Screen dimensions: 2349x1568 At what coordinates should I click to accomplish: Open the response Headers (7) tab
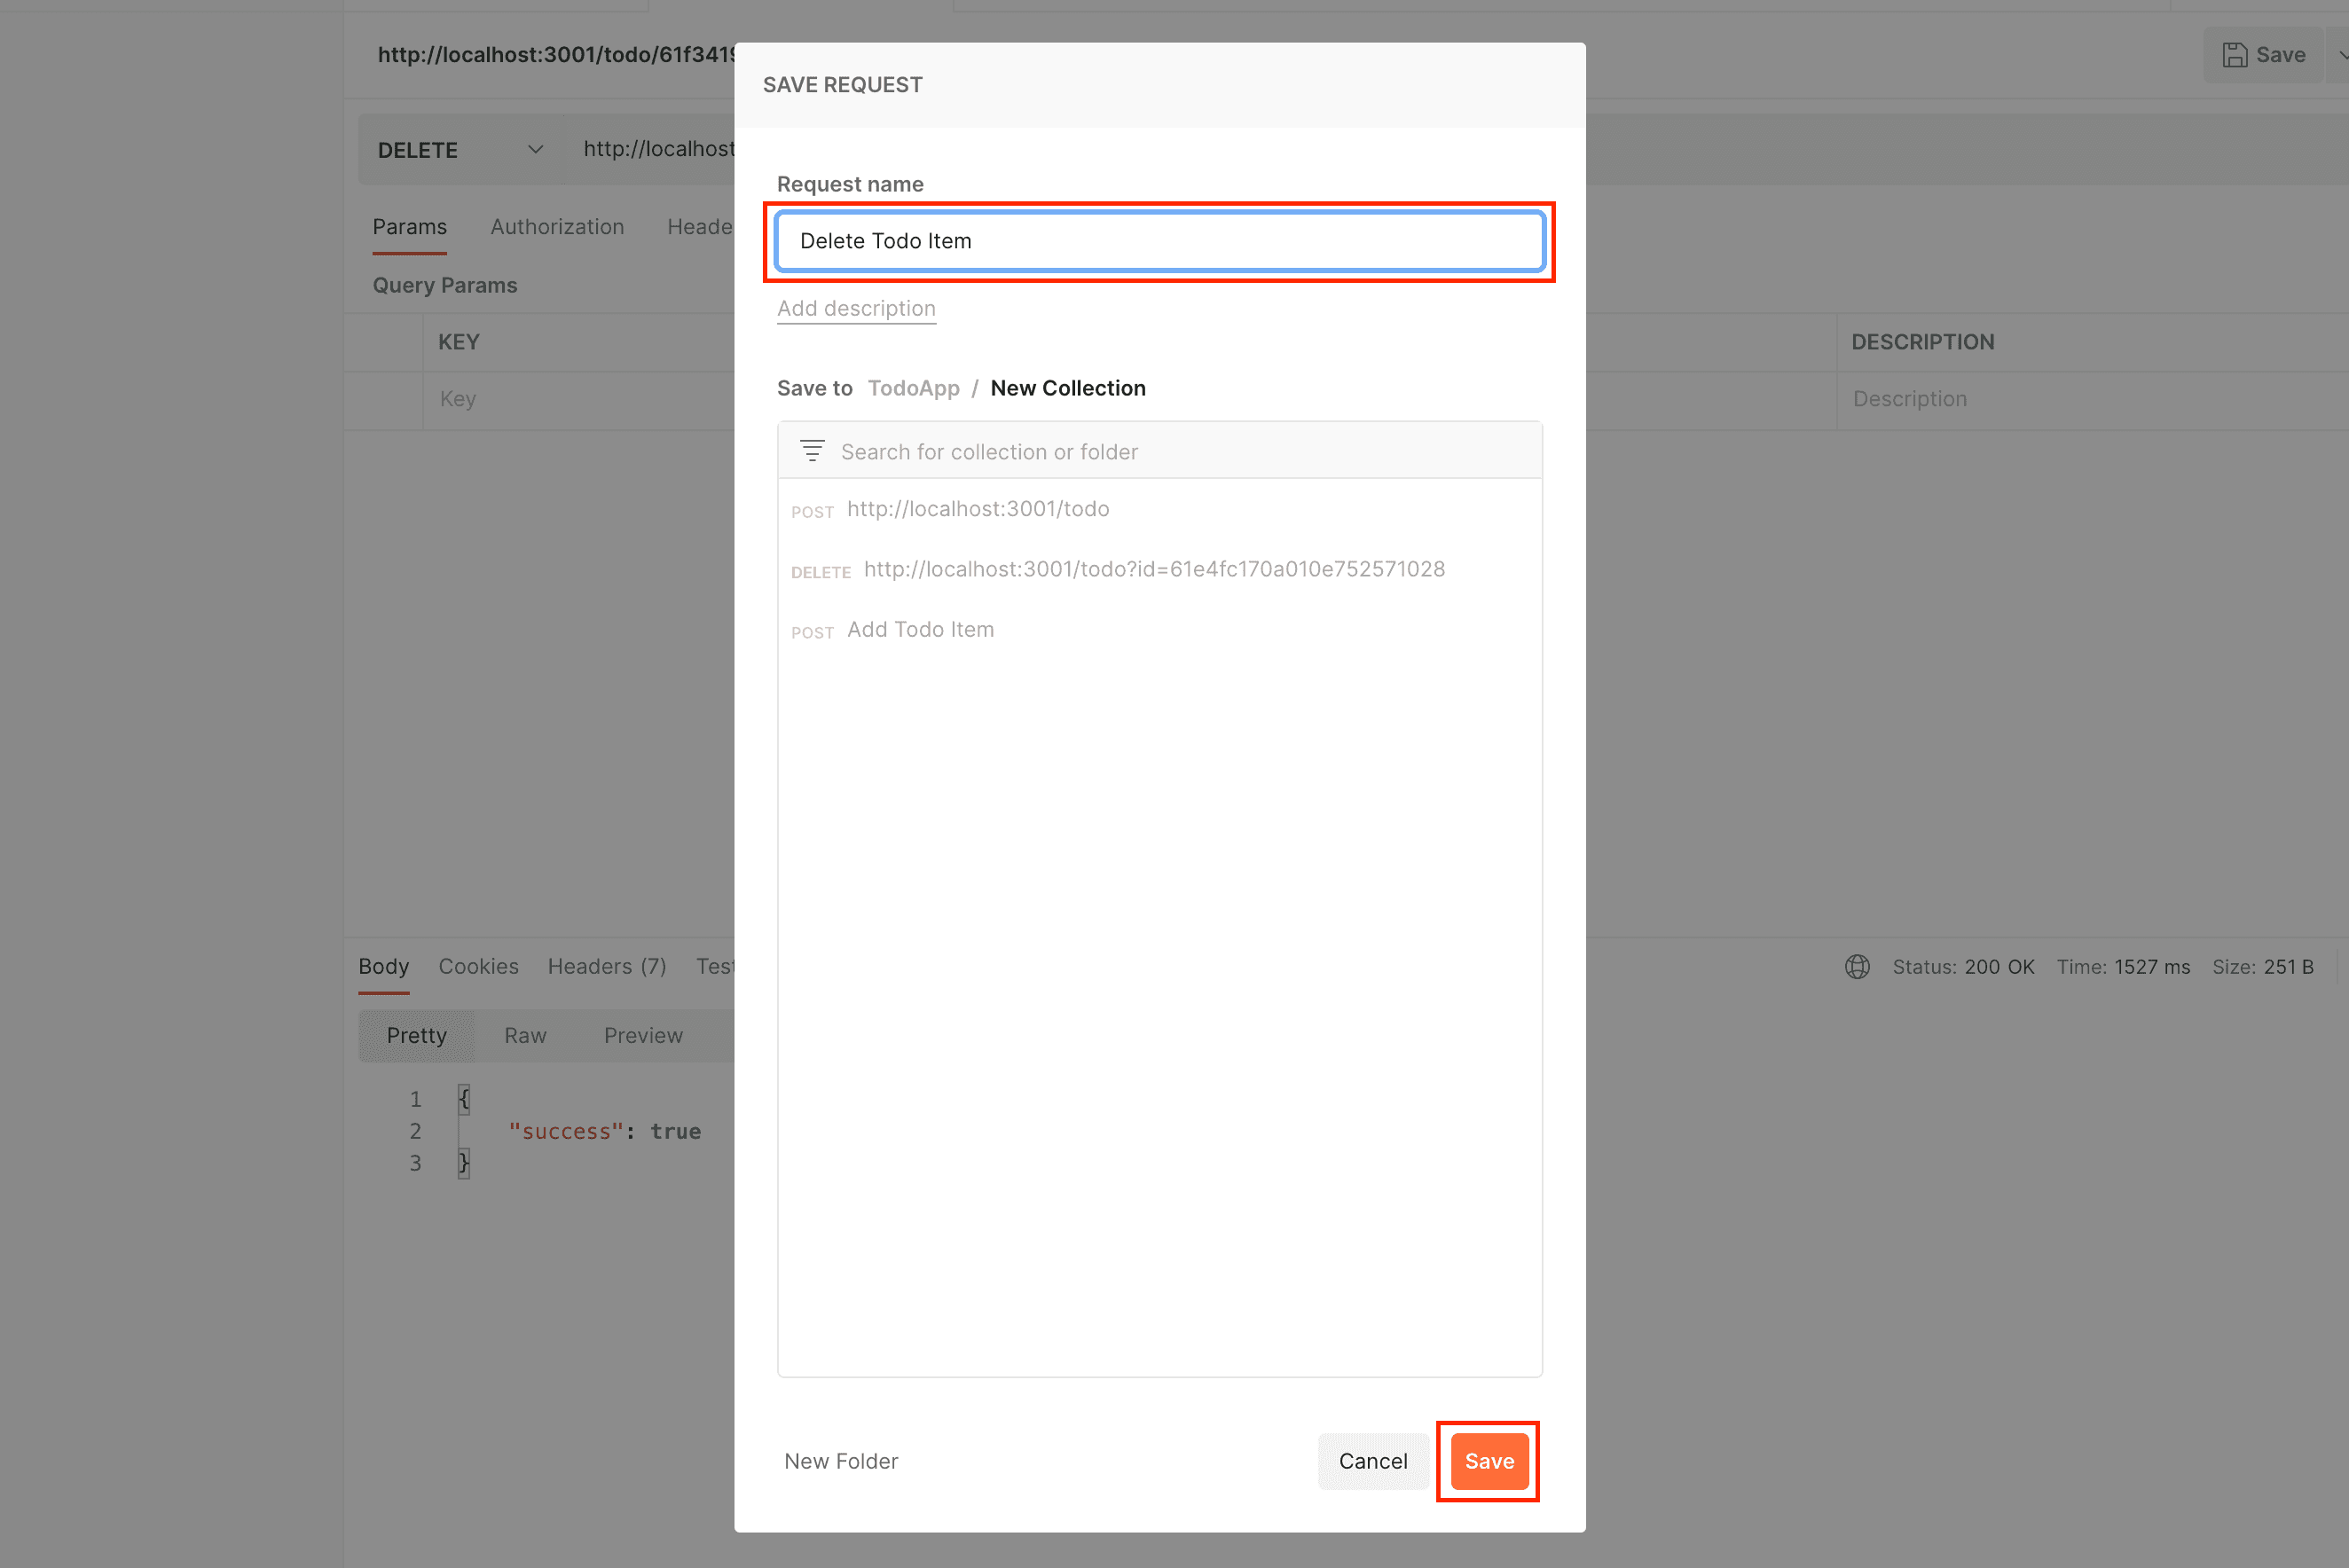pyautogui.click(x=607, y=967)
